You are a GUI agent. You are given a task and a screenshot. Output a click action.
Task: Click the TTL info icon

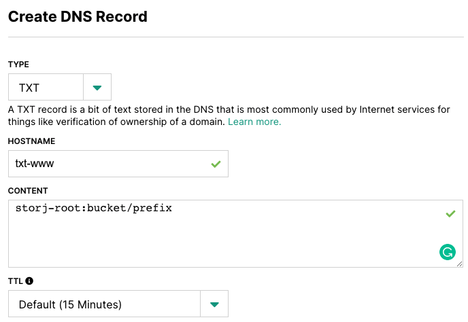click(x=29, y=281)
